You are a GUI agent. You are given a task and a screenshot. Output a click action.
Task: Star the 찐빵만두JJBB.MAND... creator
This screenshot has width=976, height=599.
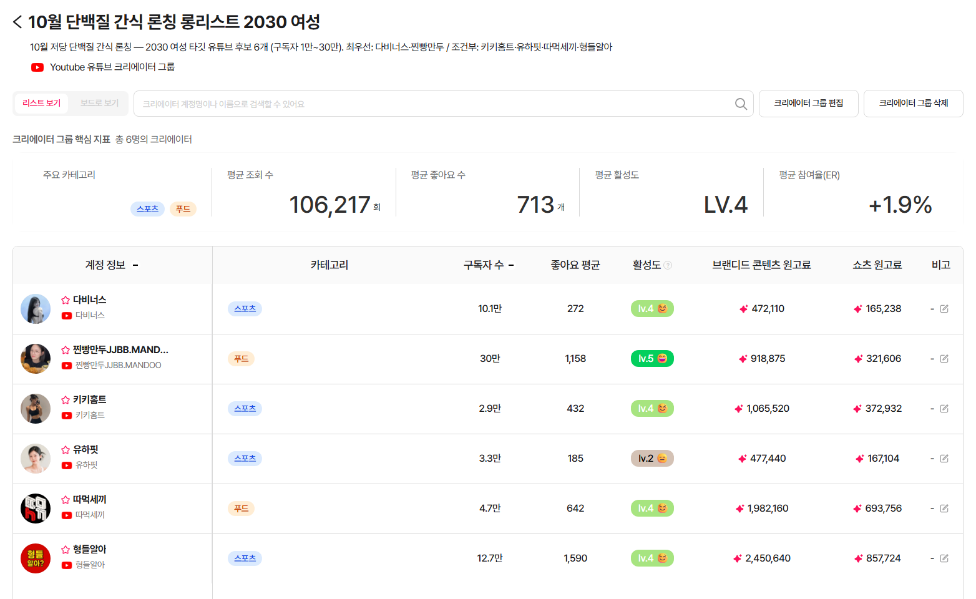[66, 350]
